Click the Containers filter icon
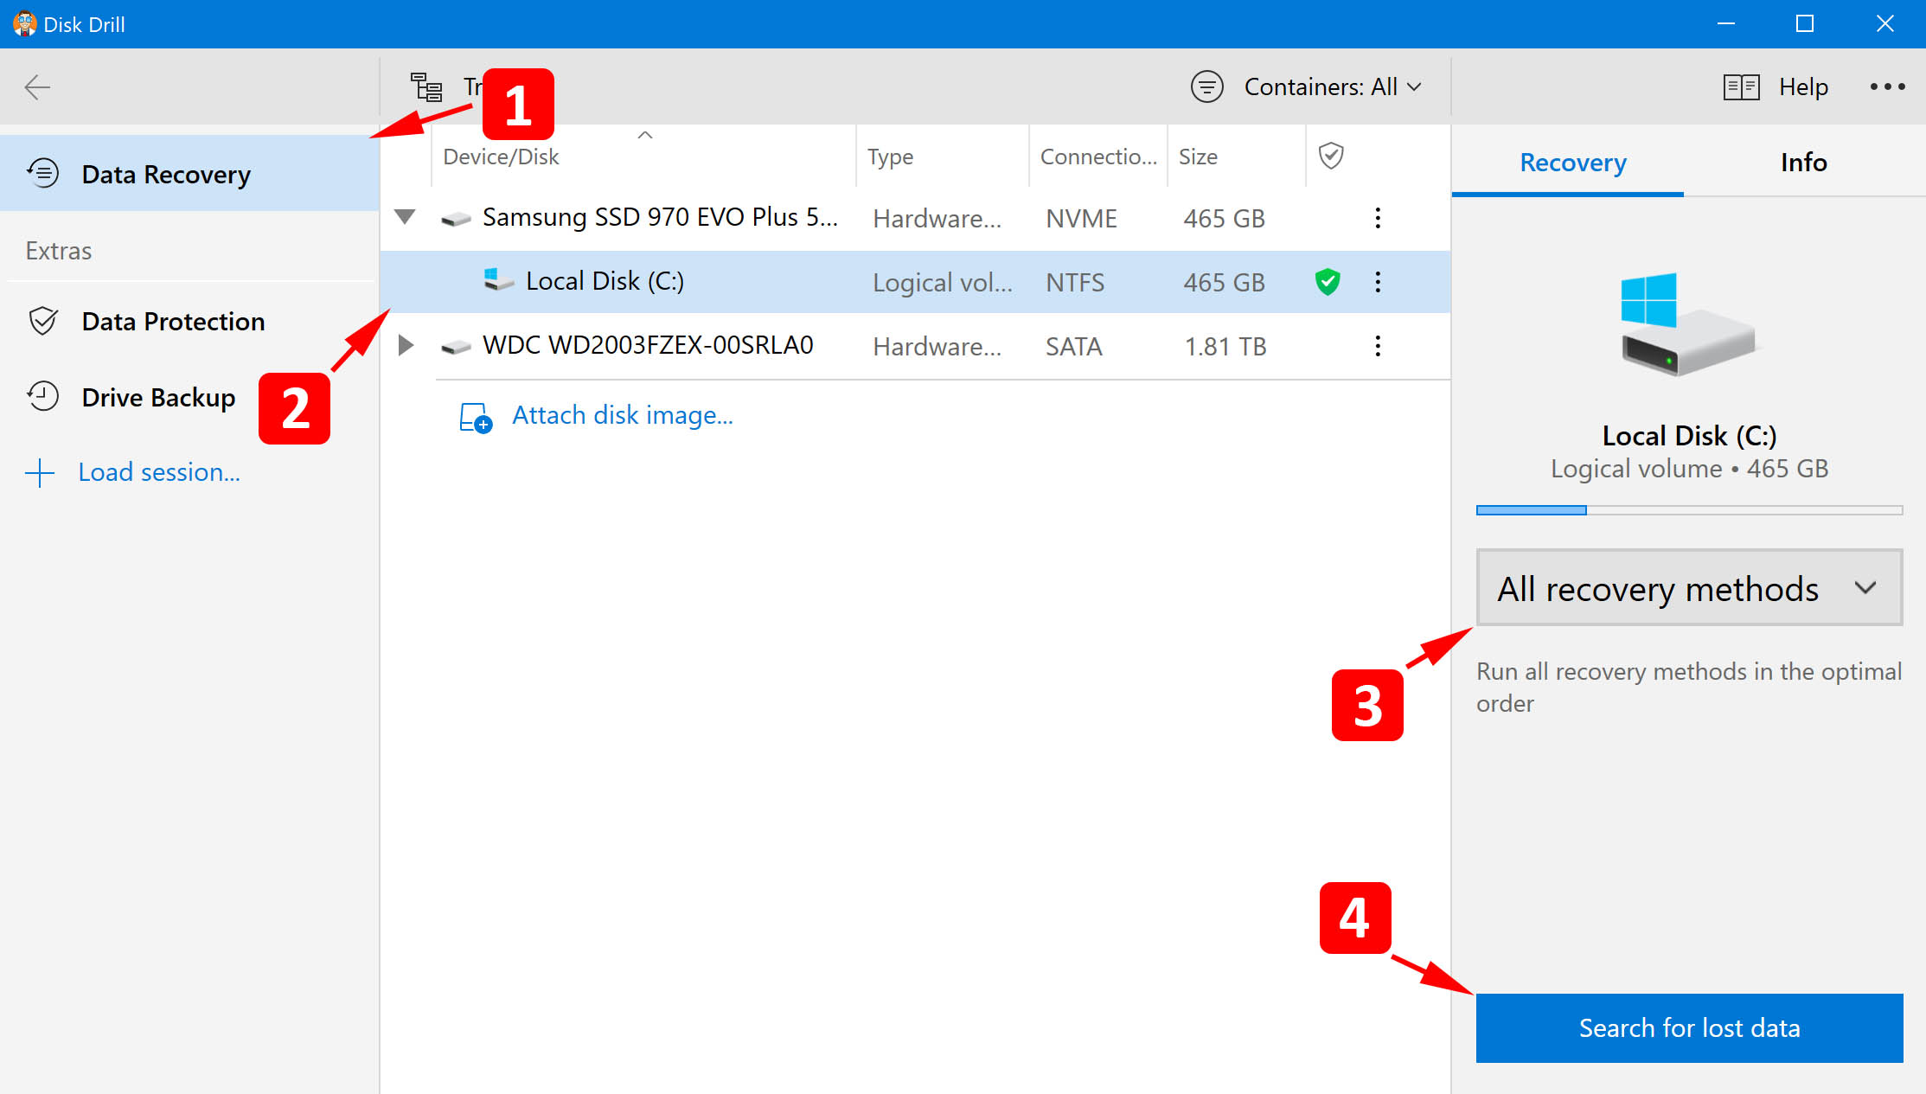Viewport: 1926px width, 1094px height. (1206, 86)
